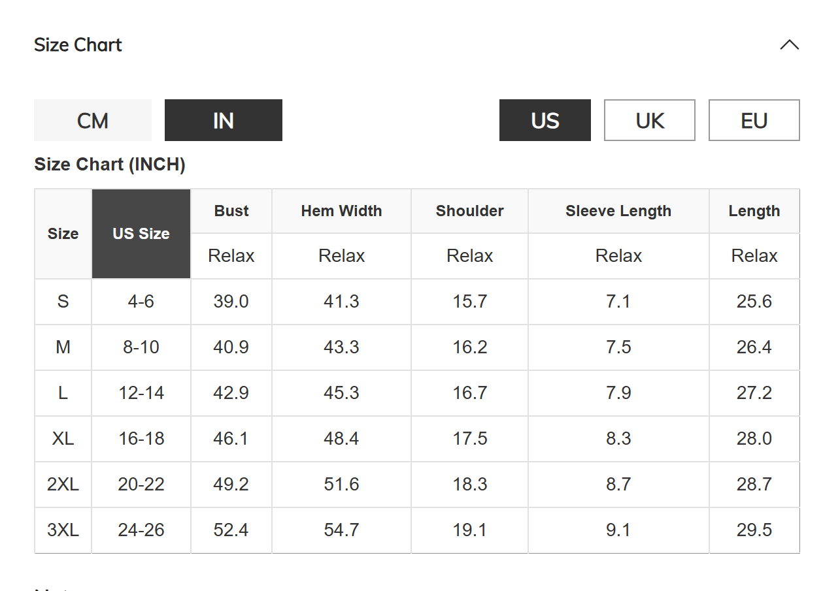This screenshot has width=840, height=591.
Task: Click the Shoulder column header
Action: (x=469, y=211)
